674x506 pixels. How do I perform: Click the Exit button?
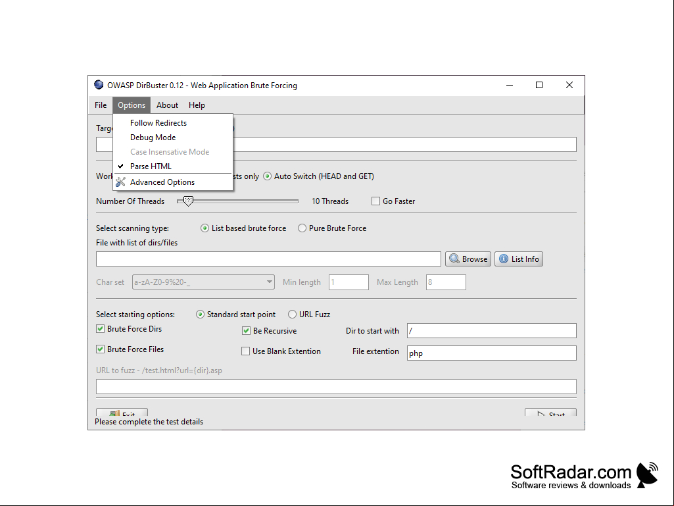click(122, 412)
